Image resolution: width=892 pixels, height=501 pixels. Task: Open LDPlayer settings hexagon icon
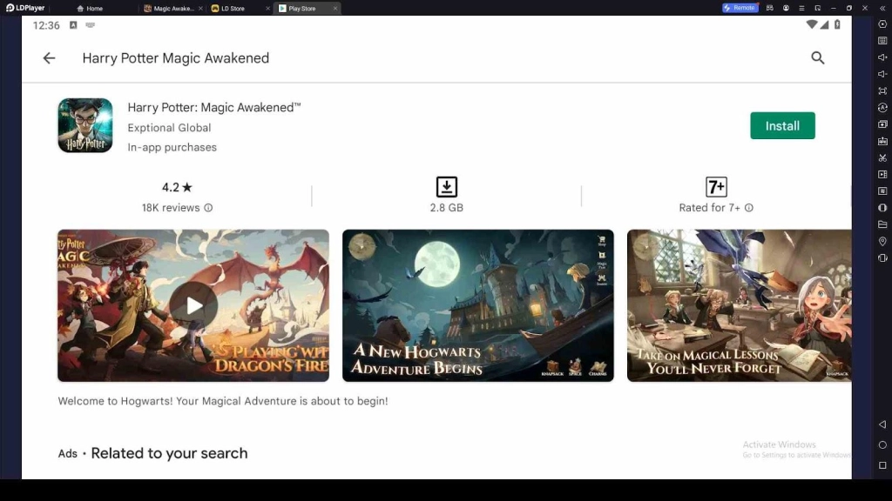click(x=882, y=24)
